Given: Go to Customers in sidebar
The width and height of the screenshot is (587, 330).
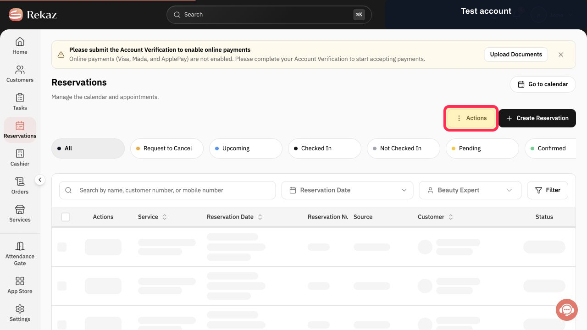Looking at the screenshot, I should (20, 74).
